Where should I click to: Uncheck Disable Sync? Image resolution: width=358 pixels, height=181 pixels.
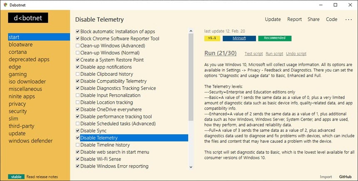pos(77,131)
